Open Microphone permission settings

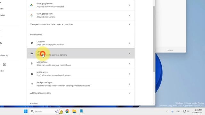pyautogui.click(x=81, y=64)
